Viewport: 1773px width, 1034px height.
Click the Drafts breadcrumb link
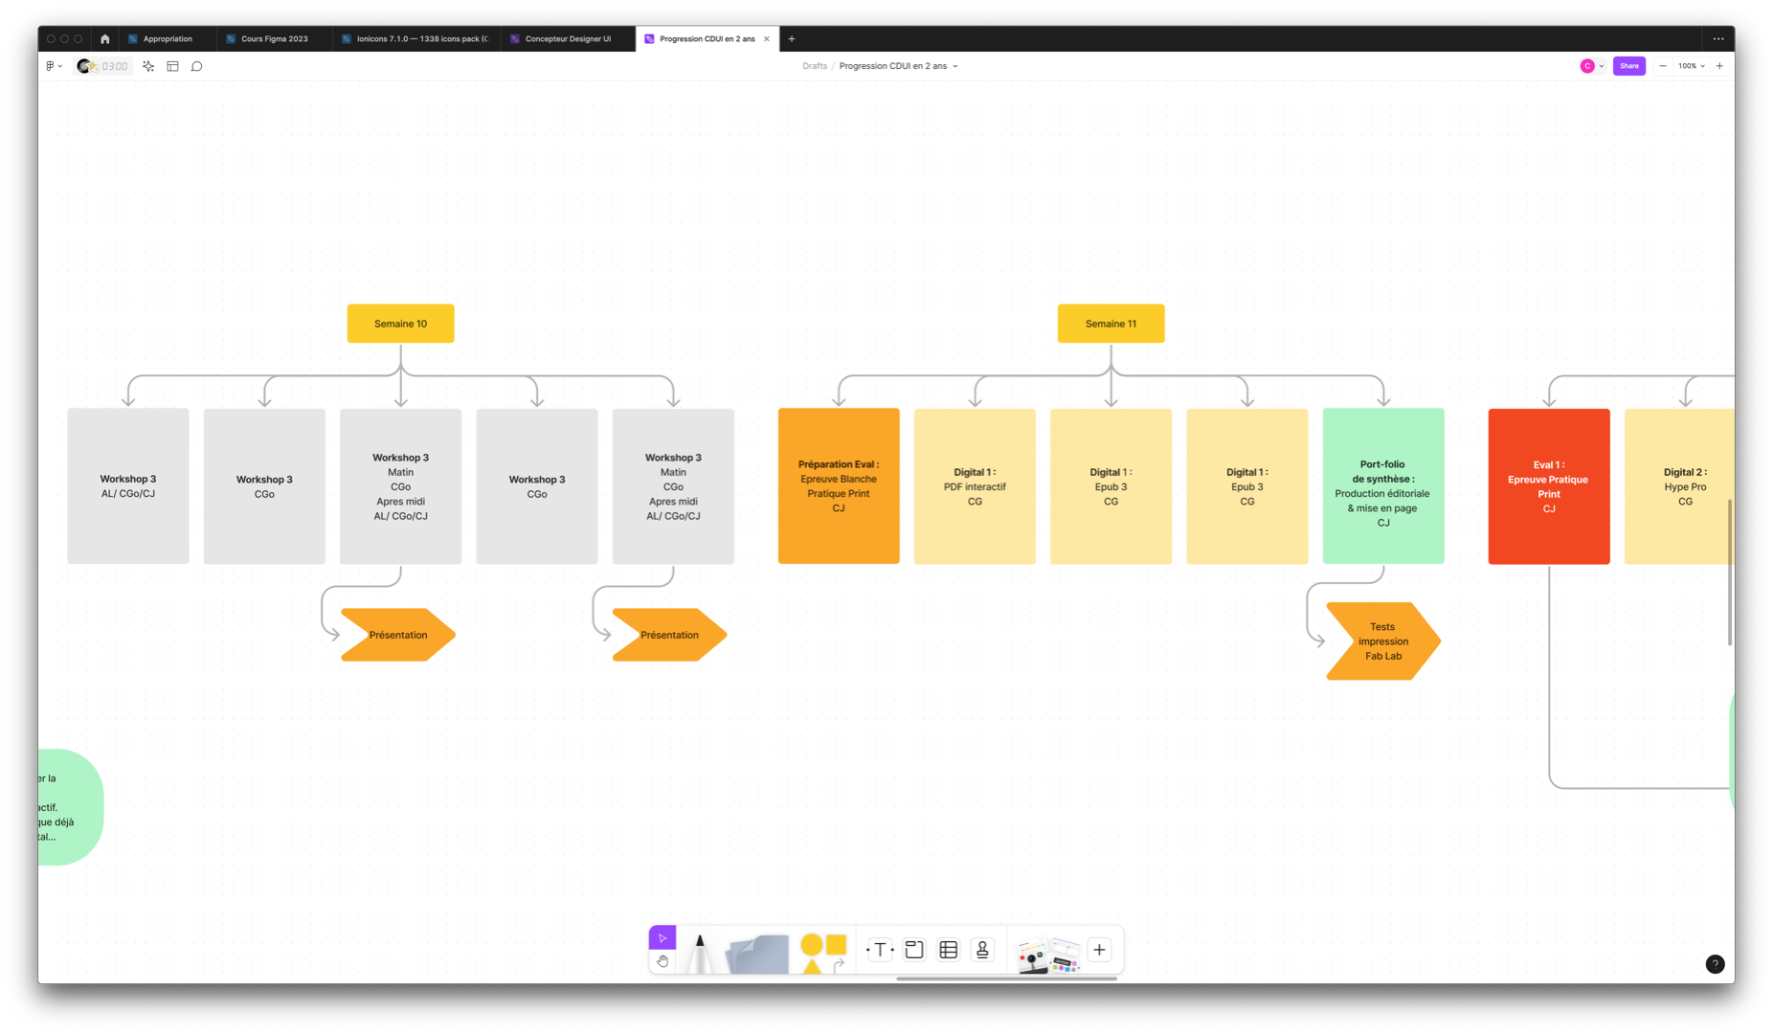(x=815, y=66)
